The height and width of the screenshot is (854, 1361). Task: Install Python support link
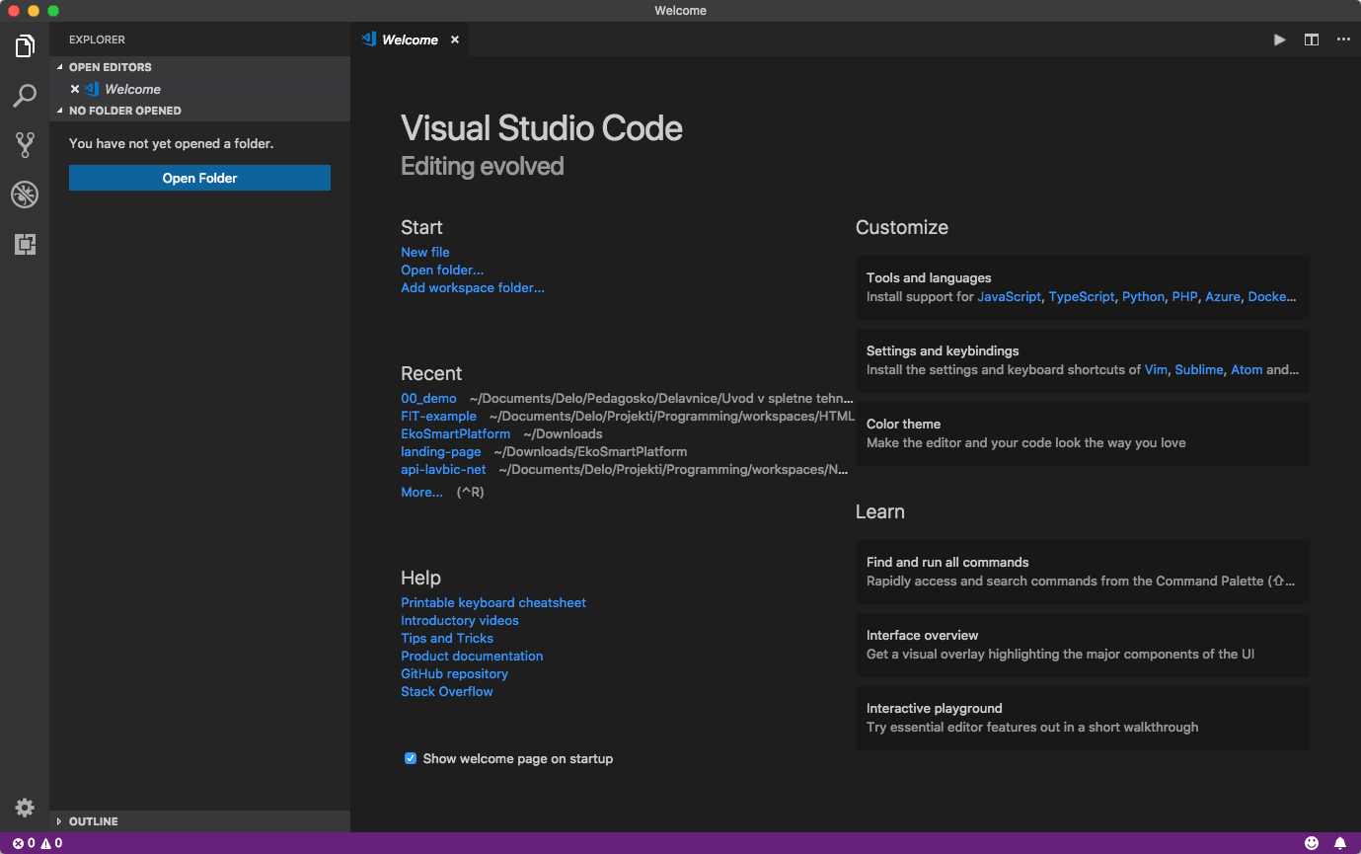click(1143, 296)
